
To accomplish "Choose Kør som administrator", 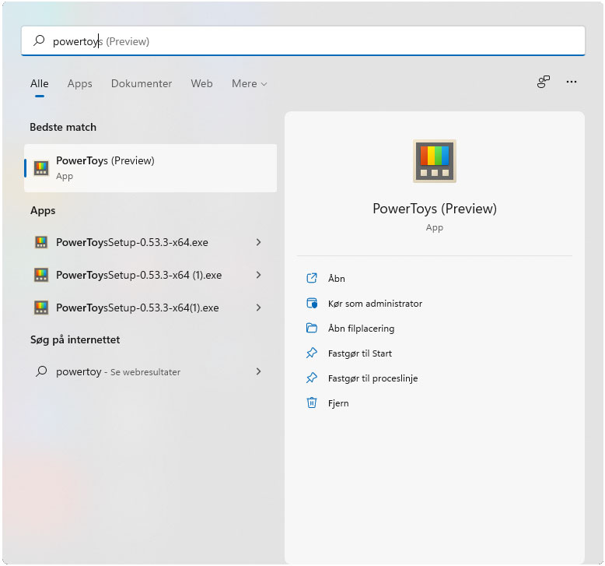I will pyautogui.click(x=375, y=304).
